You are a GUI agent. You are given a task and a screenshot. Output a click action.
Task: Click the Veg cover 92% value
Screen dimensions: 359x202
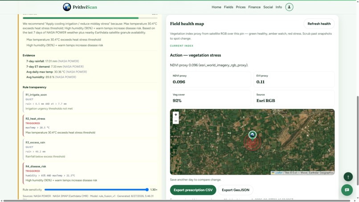click(x=177, y=101)
